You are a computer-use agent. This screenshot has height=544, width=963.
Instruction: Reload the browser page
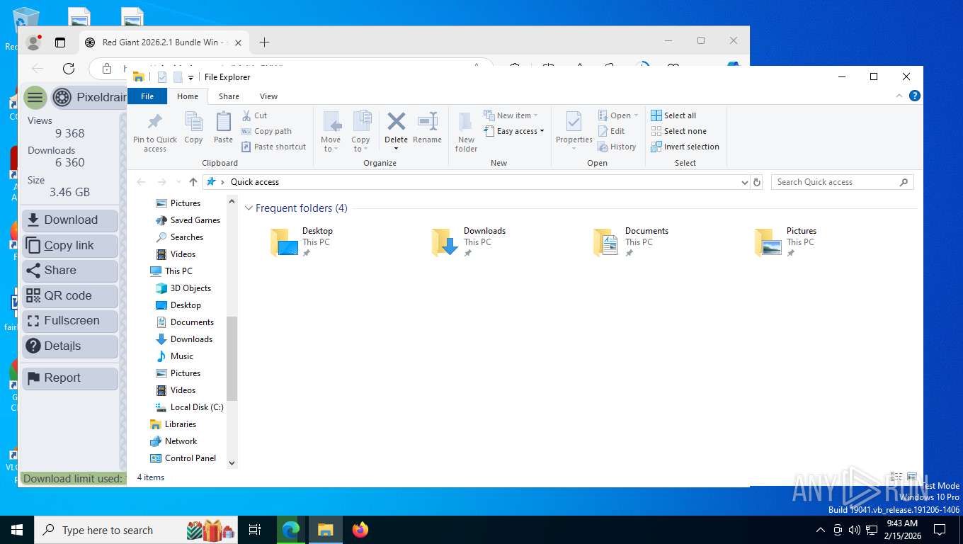(x=69, y=69)
